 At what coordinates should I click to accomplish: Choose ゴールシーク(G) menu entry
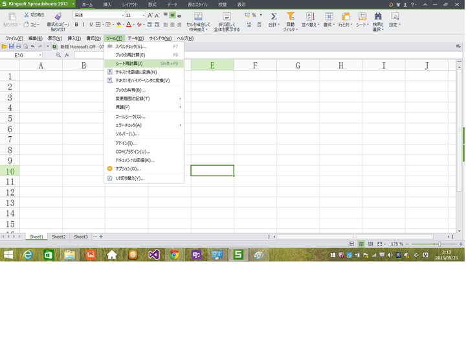[144, 117]
